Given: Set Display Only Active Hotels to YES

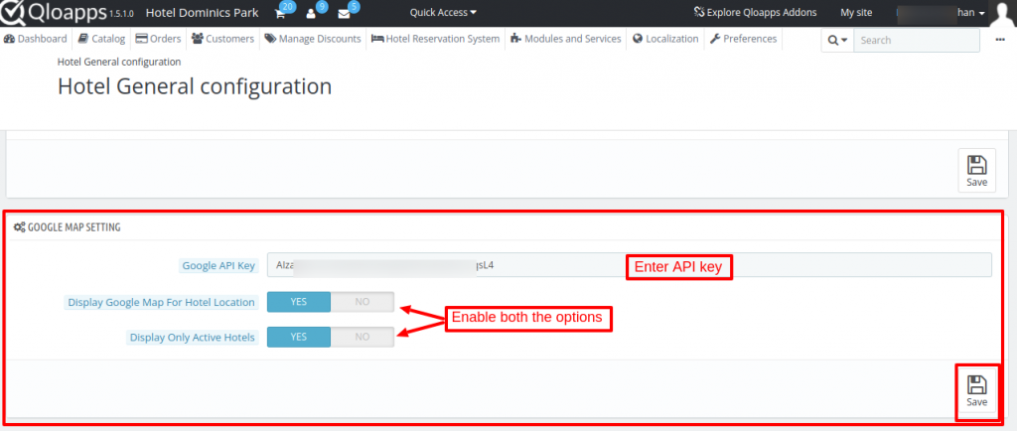Looking at the screenshot, I should click(299, 337).
